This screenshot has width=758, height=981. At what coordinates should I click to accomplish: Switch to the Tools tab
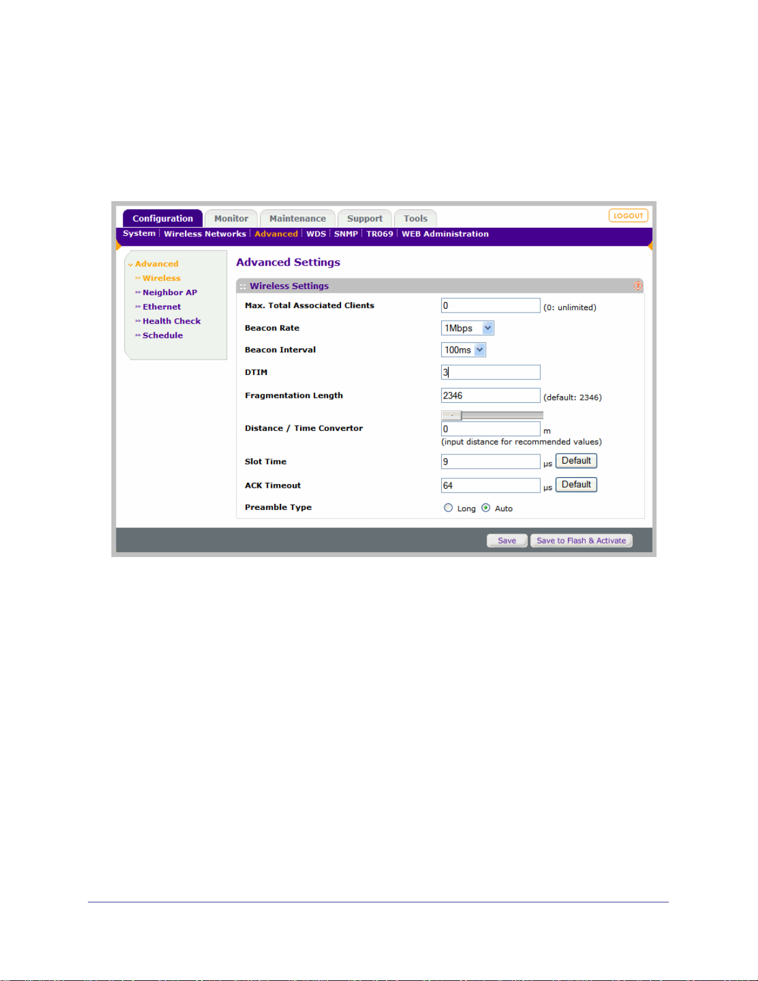point(415,218)
